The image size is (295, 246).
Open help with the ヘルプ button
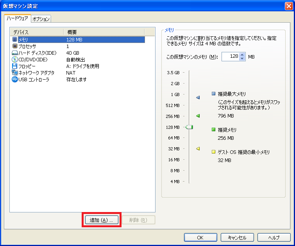[x=274, y=237]
